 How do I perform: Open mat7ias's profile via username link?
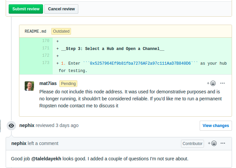[48, 83]
